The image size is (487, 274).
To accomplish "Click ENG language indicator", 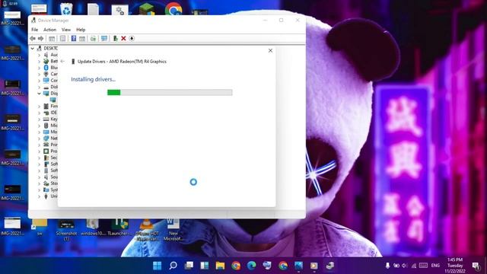I will point(435,266).
